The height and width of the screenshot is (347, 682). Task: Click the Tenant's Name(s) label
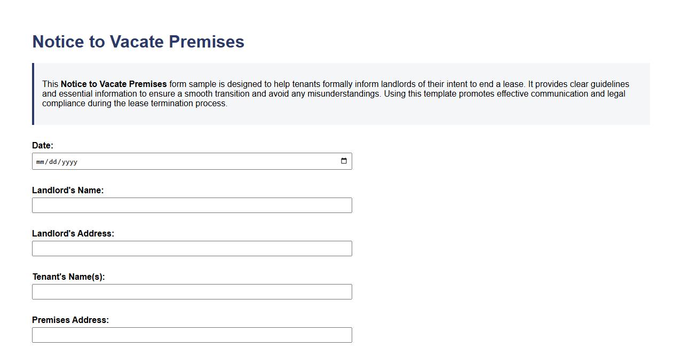point(69,277)
